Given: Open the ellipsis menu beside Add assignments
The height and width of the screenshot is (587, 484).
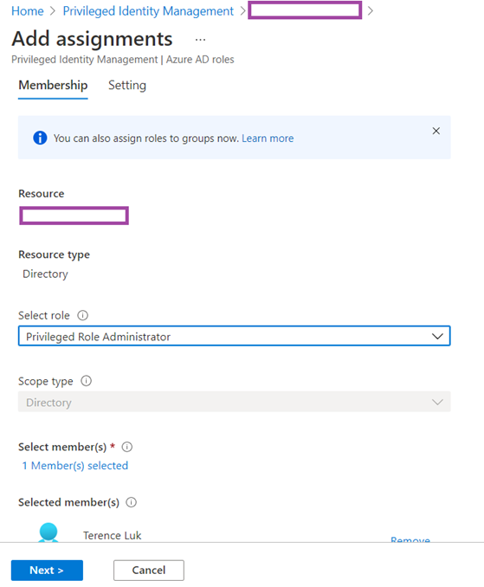Looking at the screenshot, I should (200, 39).
